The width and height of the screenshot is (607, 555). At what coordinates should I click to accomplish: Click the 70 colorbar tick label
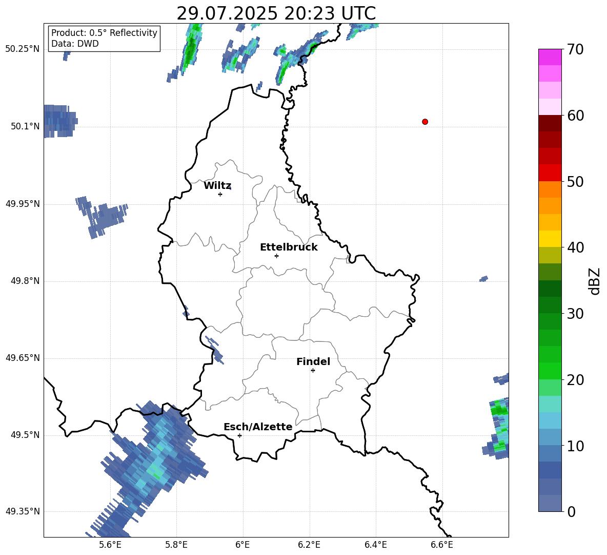(575, 50)
